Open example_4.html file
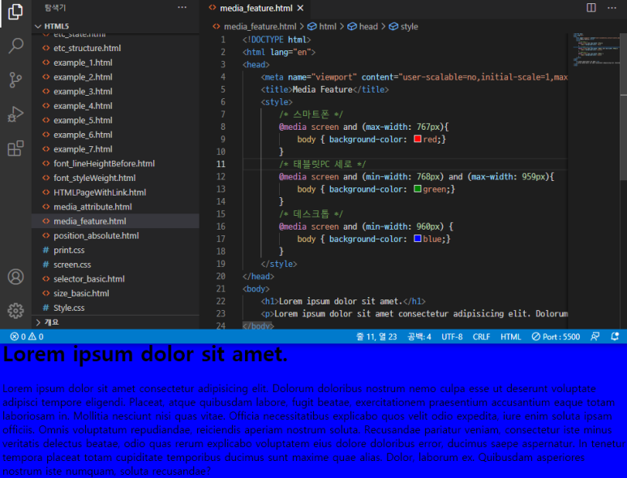The width and height of the screenshot is (627, 478). click(115, 106)
